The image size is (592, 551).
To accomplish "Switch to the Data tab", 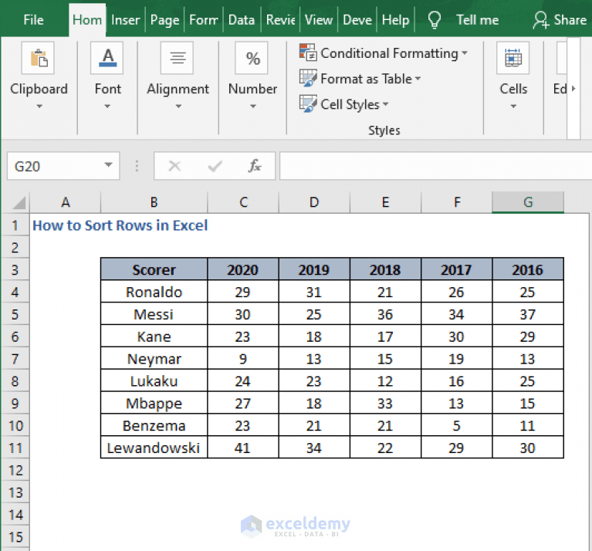I will click(242, 19).
